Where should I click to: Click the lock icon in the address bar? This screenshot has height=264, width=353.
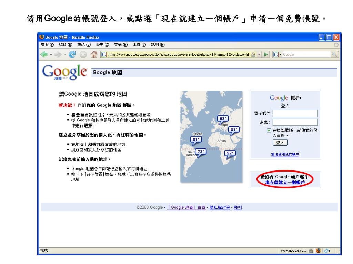(253, 54)
